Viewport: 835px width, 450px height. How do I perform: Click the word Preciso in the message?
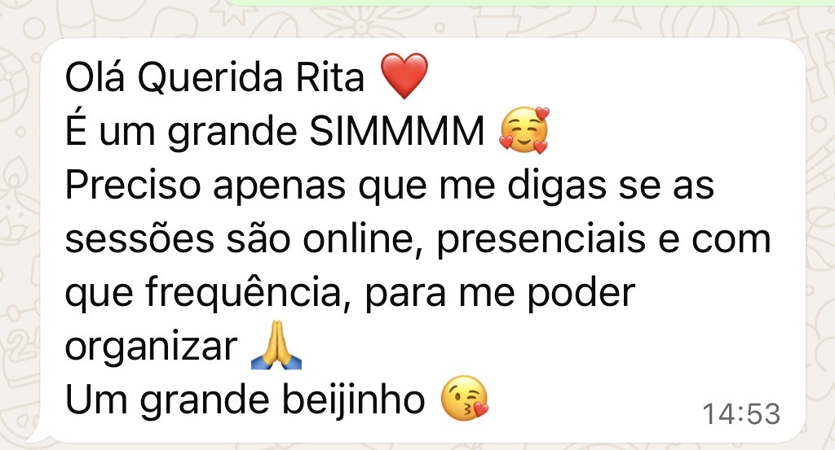pos(133,185)
